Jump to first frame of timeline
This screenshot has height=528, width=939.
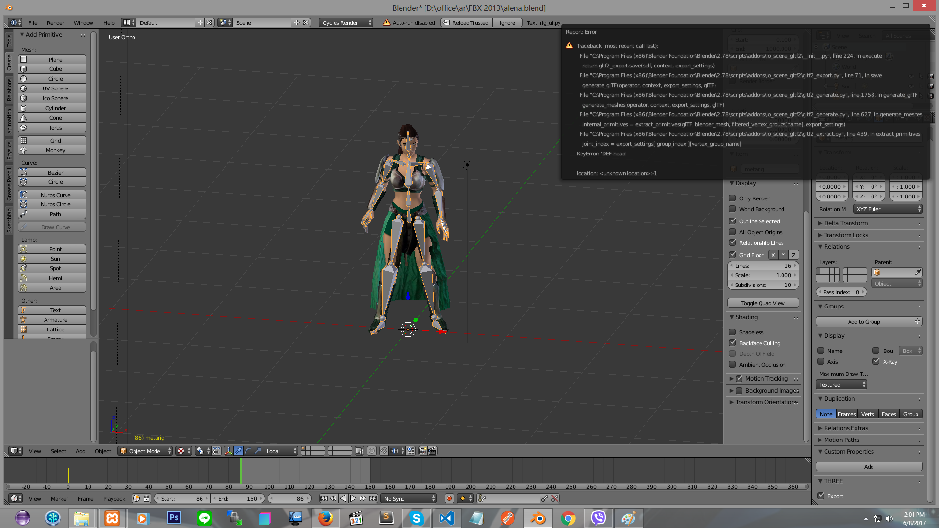pyautogui.click(x=324, y=498)
